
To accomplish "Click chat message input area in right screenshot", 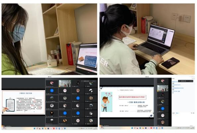I will click(183, 119).
